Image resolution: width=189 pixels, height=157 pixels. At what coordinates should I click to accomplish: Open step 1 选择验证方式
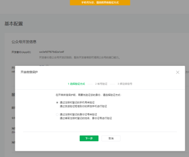pyautogui.click(x=76, y=84)
